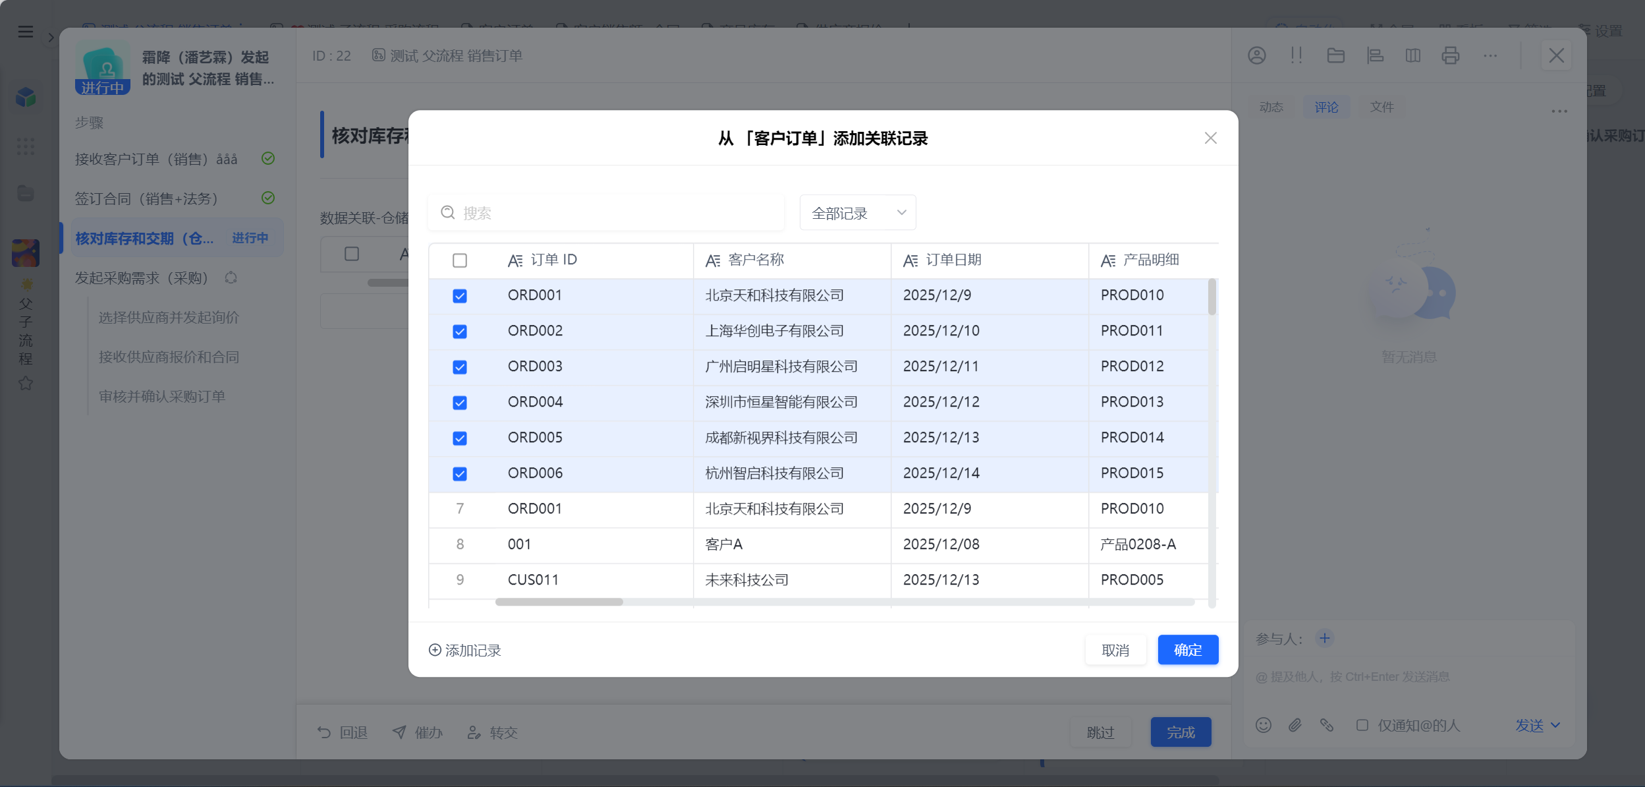Click the colorful 父子流程 app thumbnail
1645x787 pixels.
point(26,253)
